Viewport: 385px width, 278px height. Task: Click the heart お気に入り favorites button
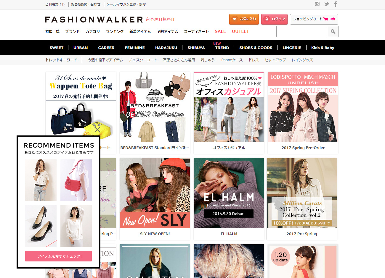(244, 19)
